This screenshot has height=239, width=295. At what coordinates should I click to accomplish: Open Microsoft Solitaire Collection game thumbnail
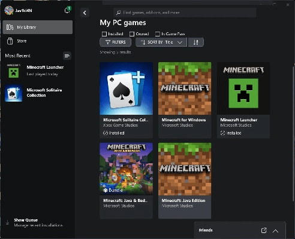pyautogui.click(x=127, y=88)
